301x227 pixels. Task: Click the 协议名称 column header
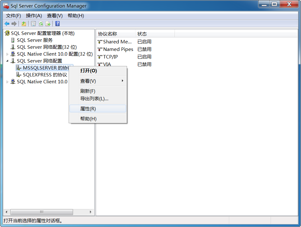(x=116, y=34)
